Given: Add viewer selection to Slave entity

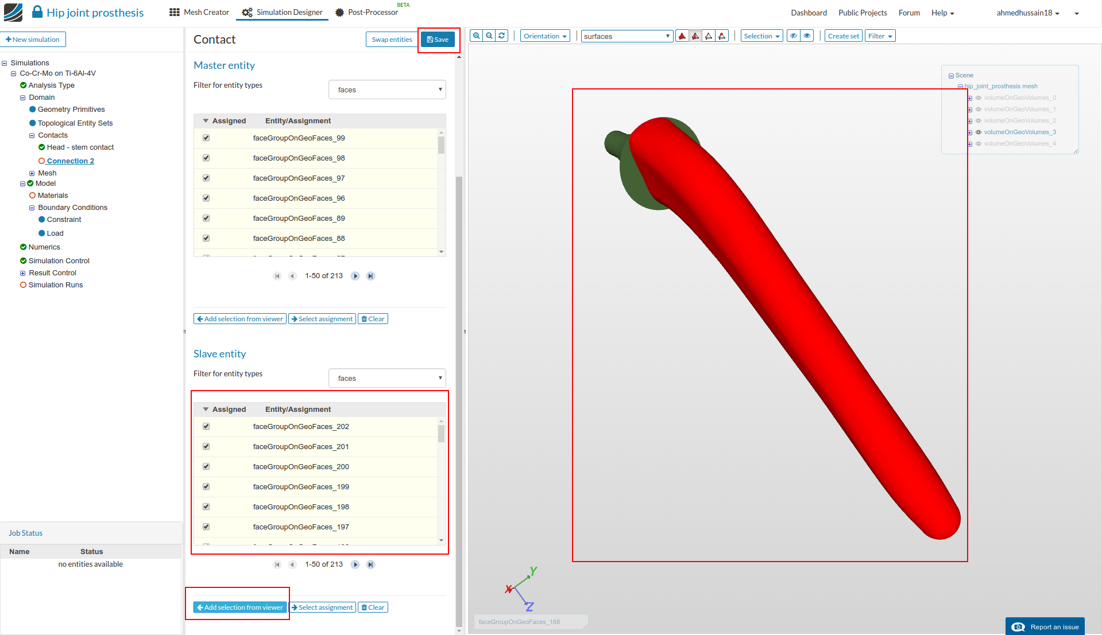Looking at the screenshot, I should point(240,607).
